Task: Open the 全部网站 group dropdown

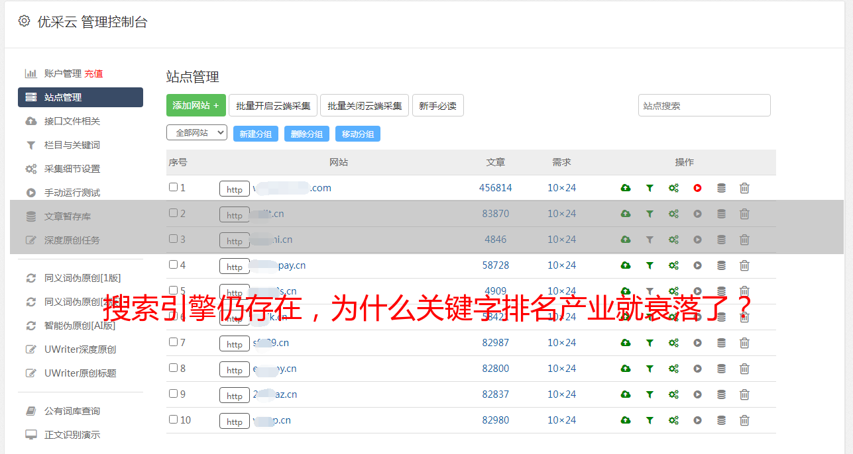Action: (197, 133)
